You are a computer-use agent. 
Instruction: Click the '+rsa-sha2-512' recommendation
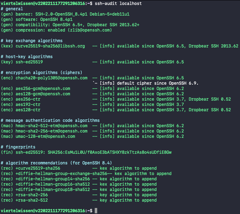coord(32,200)
